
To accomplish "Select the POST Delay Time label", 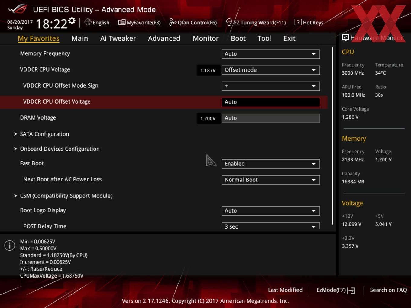I will (x=45, y=226).
